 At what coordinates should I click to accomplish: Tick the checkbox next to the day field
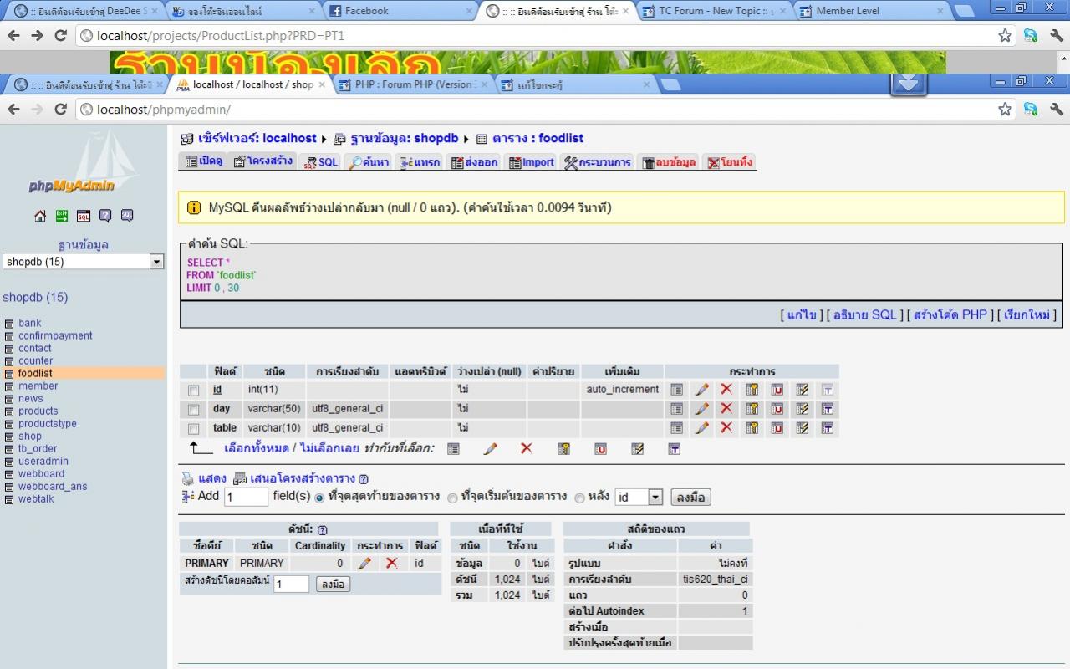tap(194, 410)
